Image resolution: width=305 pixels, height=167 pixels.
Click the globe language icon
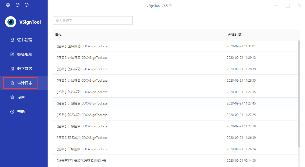point(8,5)
